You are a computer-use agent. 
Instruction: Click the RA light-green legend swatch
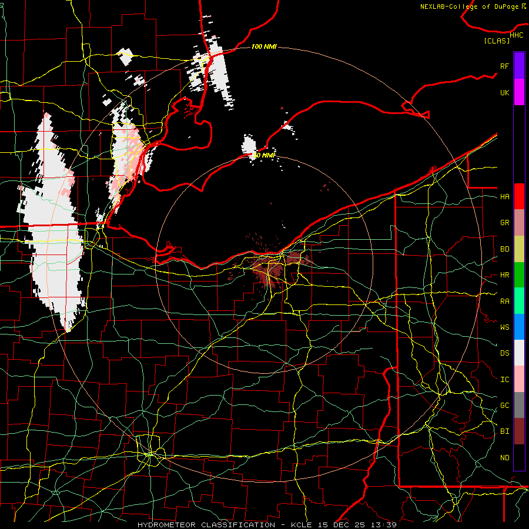519,301
